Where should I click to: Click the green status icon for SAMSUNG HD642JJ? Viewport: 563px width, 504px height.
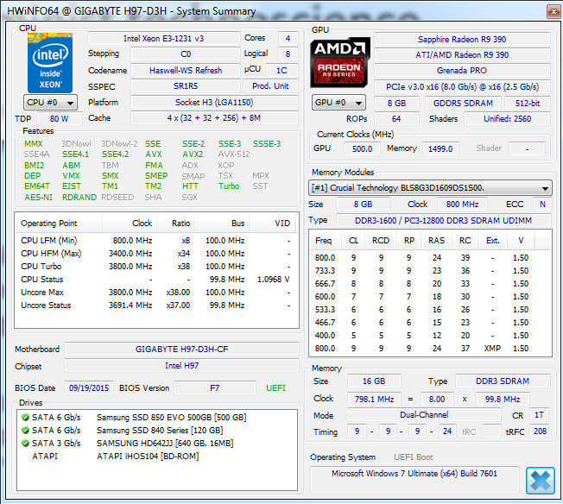[25, 443]
